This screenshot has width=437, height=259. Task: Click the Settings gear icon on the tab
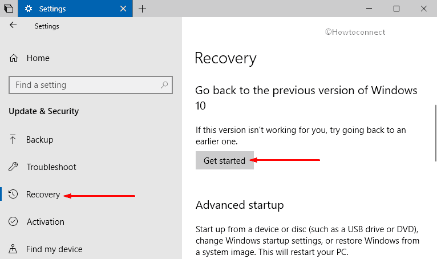(x=29, y=9)
